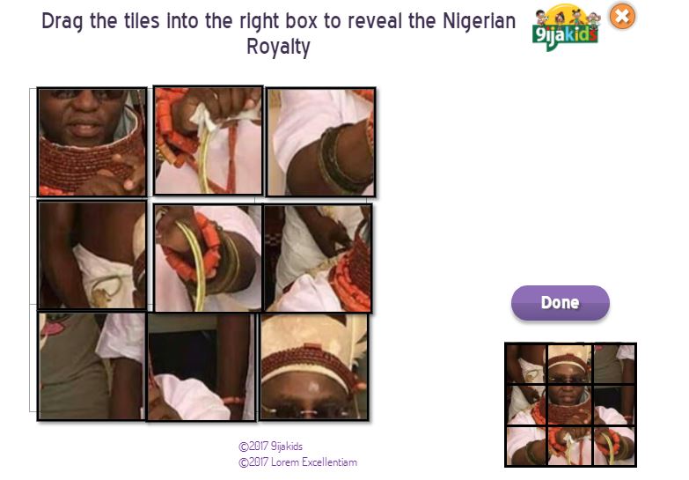
Task: Select the tile showing grey shirt with pink design
Action: [92, 366]
